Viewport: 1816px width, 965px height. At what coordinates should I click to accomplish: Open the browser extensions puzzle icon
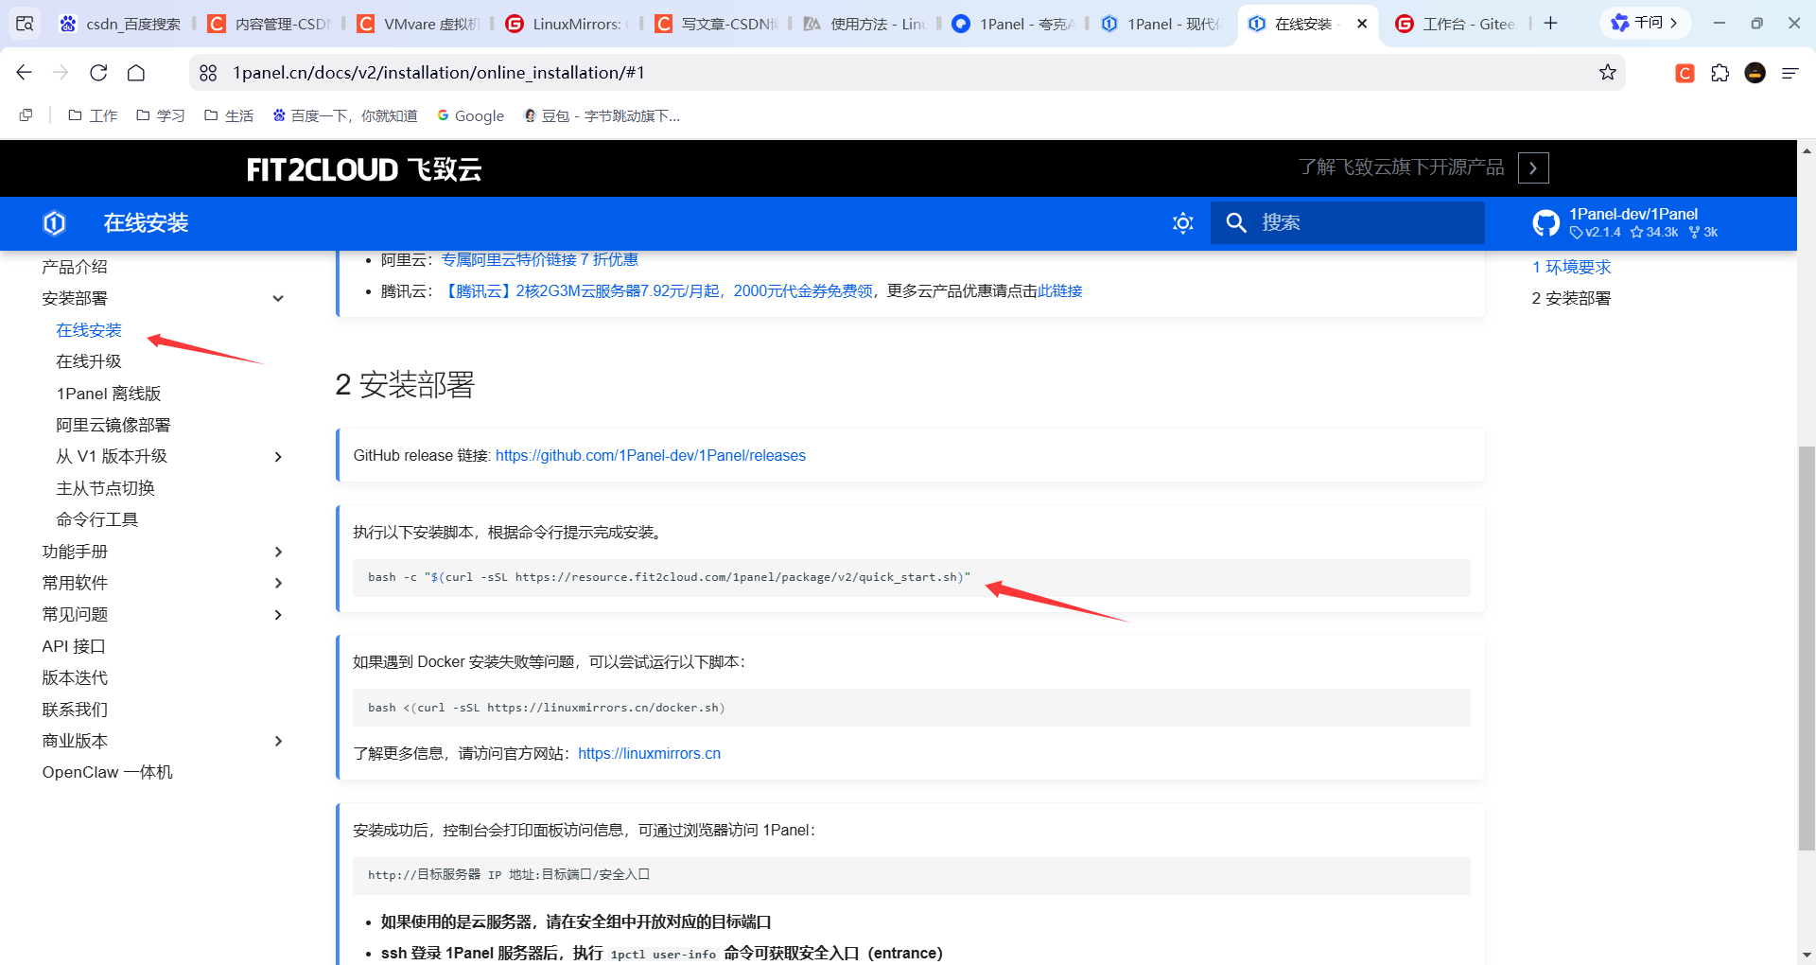1720,73
